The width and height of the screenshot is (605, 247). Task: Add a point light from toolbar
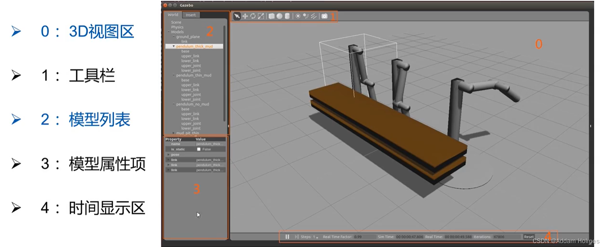pyautogui.click(x=298, y=16)
